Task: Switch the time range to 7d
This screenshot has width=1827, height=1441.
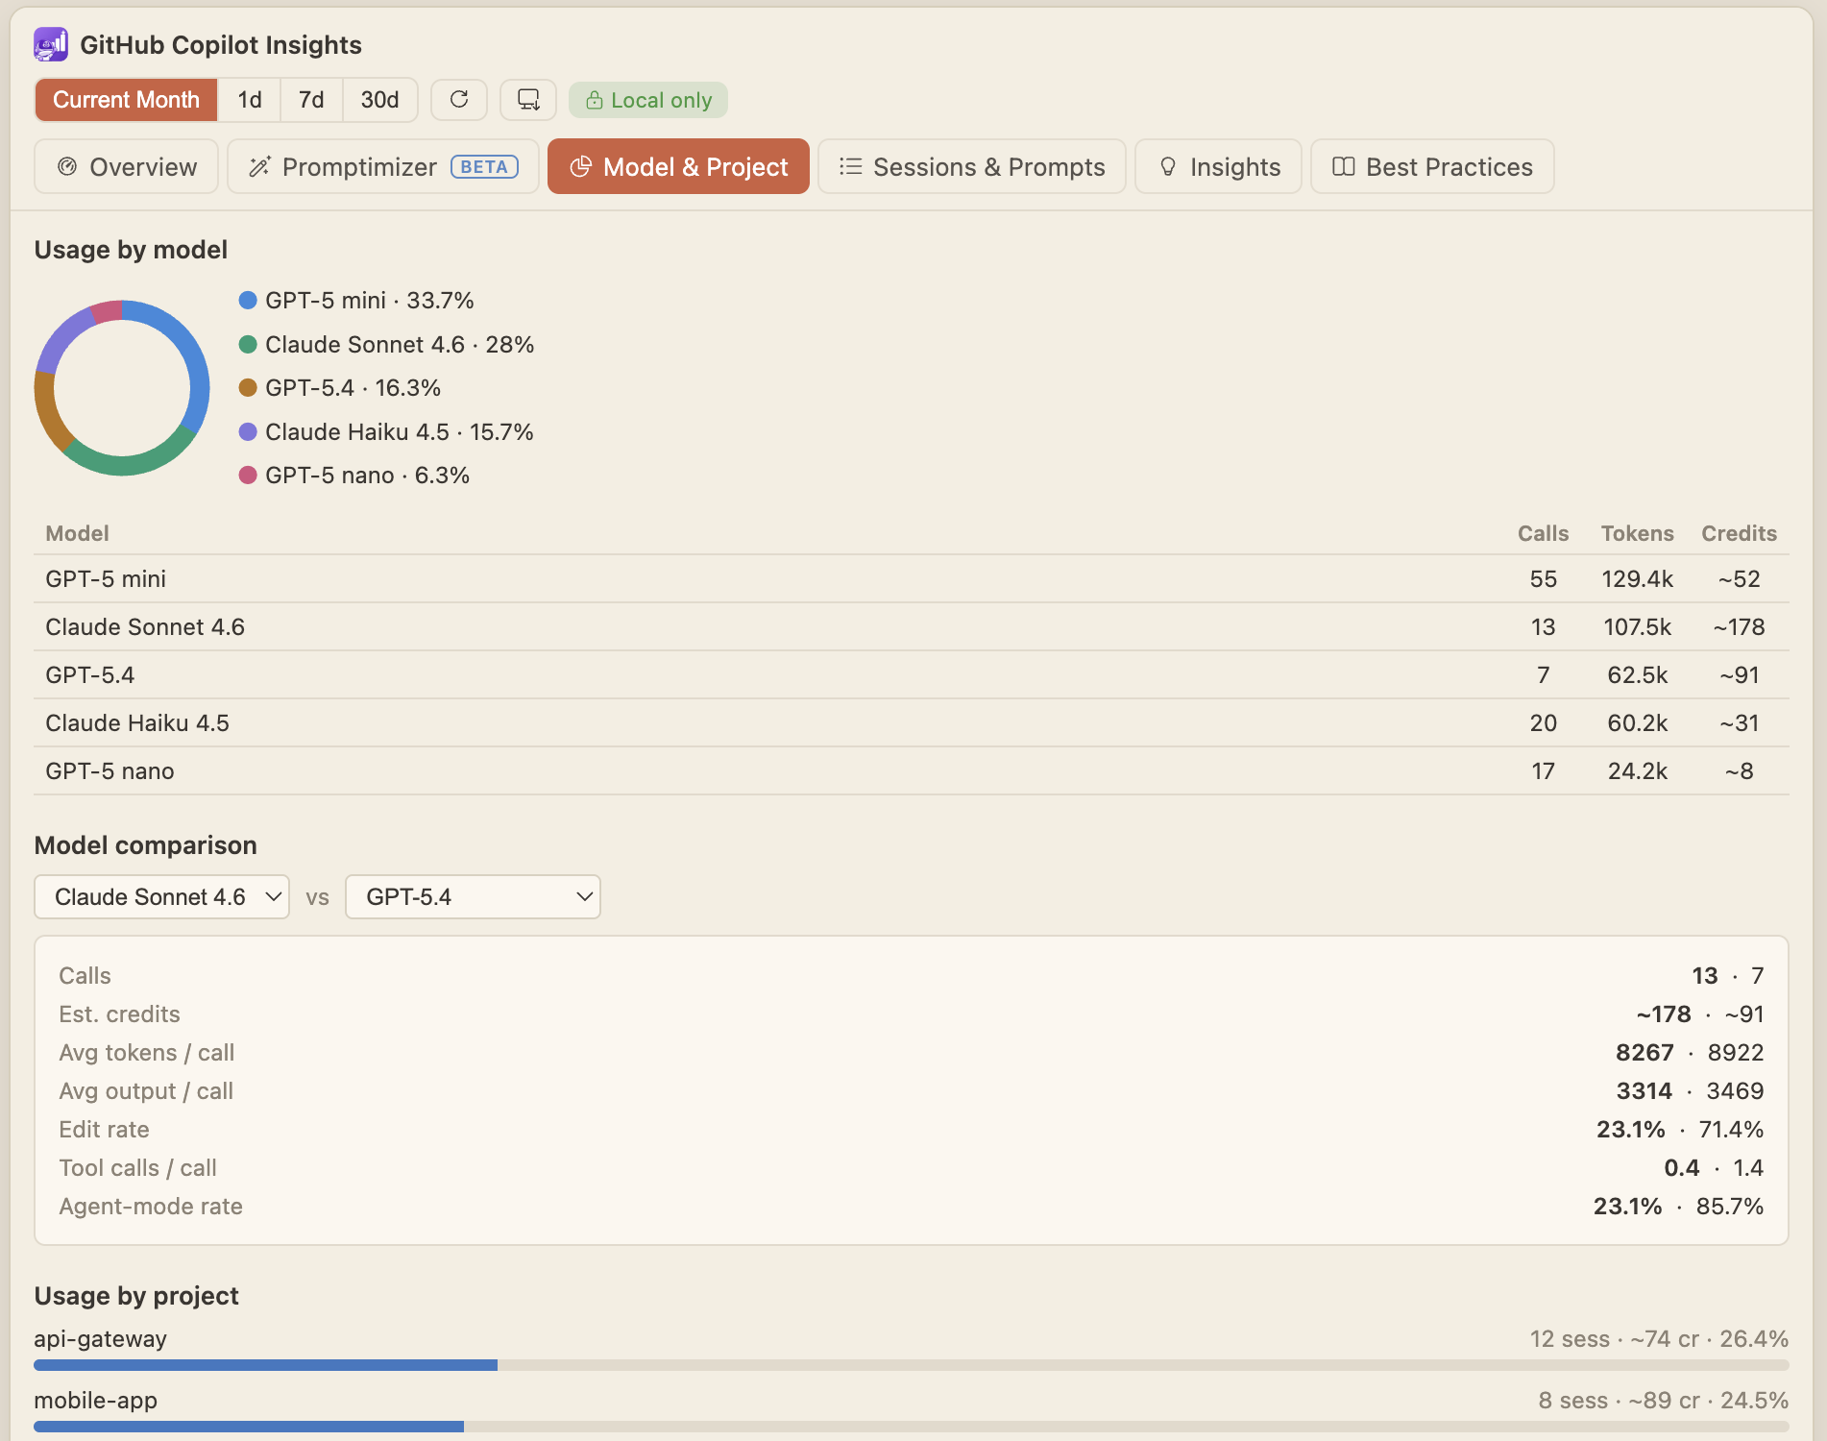Action: pos(311,100)
